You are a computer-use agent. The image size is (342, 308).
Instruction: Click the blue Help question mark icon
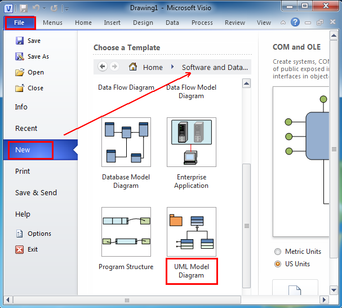tap(295, 22)
